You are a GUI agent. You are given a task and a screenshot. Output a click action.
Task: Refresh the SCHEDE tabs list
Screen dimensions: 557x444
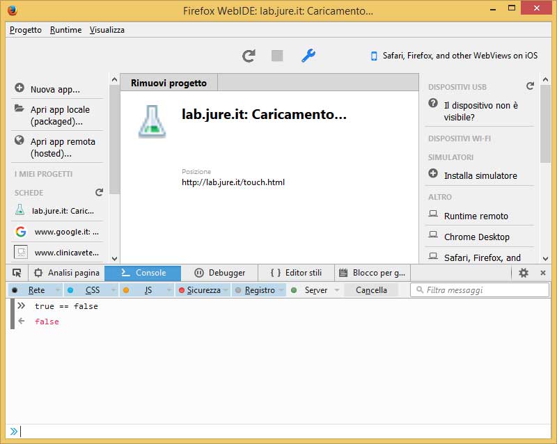click(x=99, y=192)
